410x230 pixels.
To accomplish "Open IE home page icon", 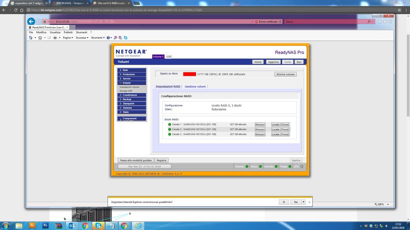I will pos(379,22).
